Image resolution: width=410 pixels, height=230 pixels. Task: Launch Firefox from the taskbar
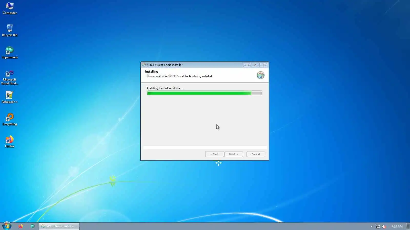click(21, 226)
